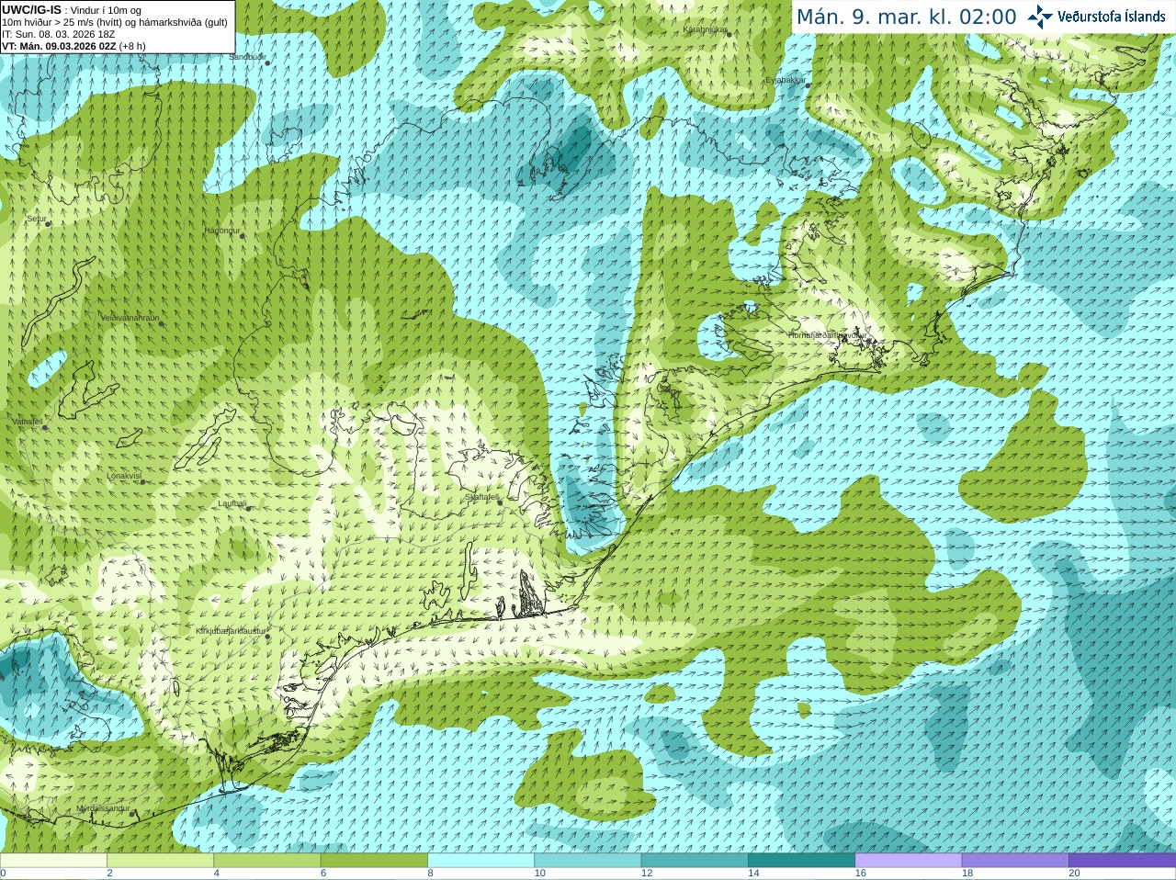
Task: Click the 12–14 m/s medium teal legend swatch
Action: (x=695, y=861)
